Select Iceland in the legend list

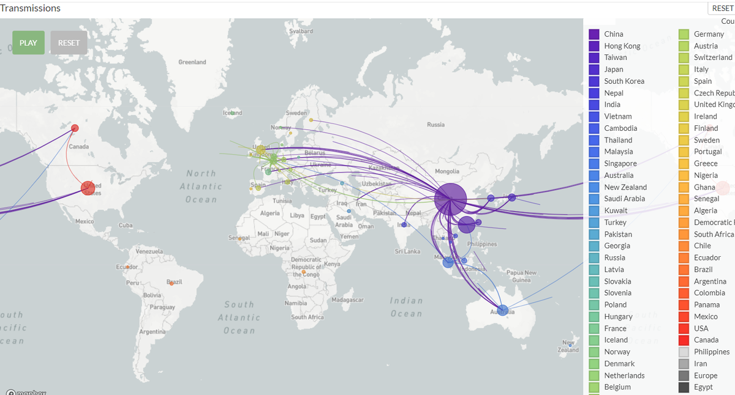(x=616, y=340)
